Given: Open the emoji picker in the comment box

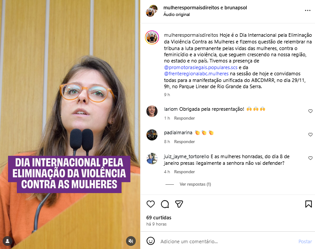Looking at the screenshot, I should [x=150, y=241].
